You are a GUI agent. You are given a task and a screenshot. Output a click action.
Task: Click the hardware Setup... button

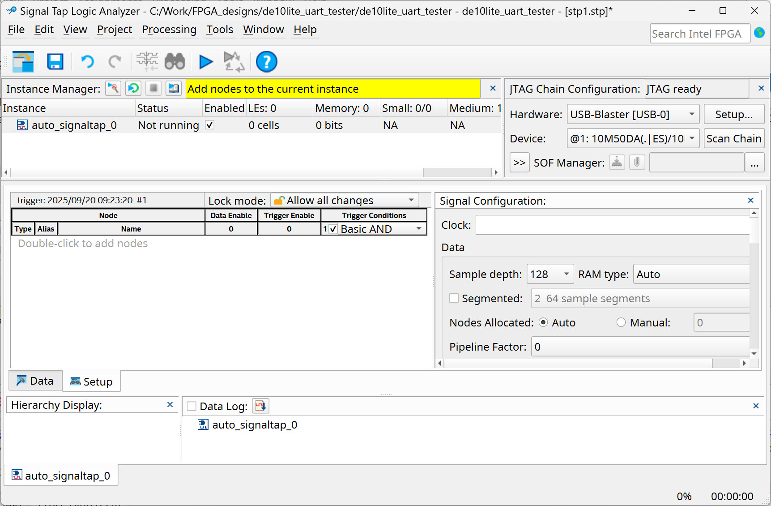tap(733, 114)
